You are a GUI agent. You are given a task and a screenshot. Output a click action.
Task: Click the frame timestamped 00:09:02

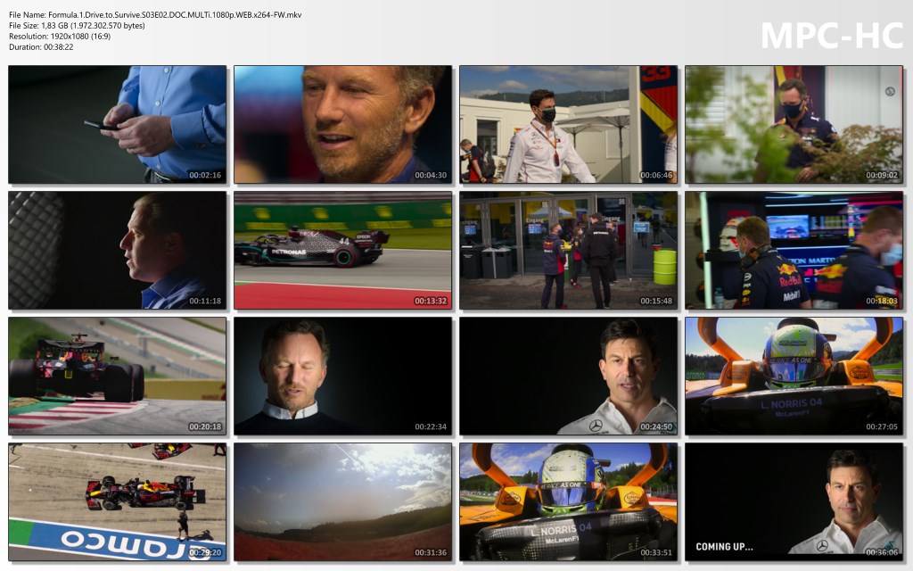[794, 124]
